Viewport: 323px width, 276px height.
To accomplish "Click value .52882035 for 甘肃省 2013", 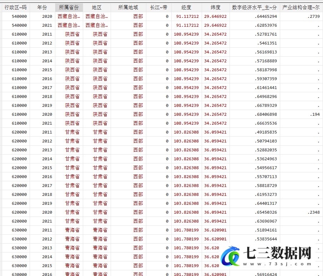I will [266, 150].
